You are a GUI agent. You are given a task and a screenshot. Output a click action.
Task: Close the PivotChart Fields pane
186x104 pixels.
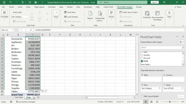(183, 37)
